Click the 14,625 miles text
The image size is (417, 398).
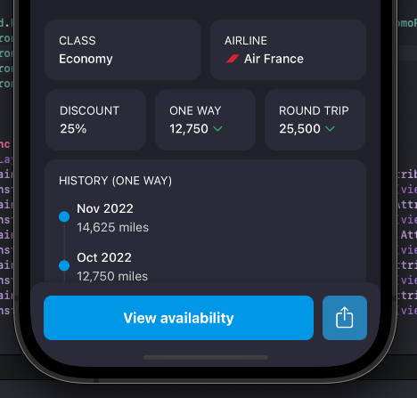[112, 227]
